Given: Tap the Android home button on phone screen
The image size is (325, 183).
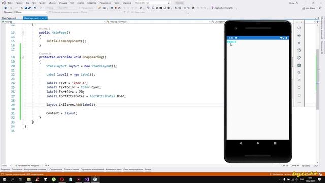Looking at the screenshot, I should click(x=258, y=143).
